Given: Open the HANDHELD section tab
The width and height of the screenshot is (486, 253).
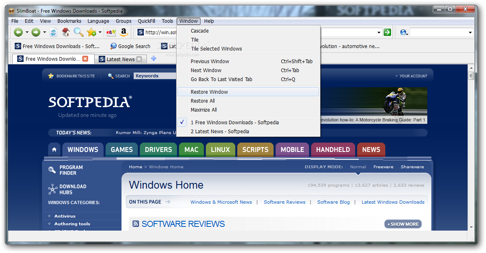Looking at the screenshot, I should click(333, 150).
